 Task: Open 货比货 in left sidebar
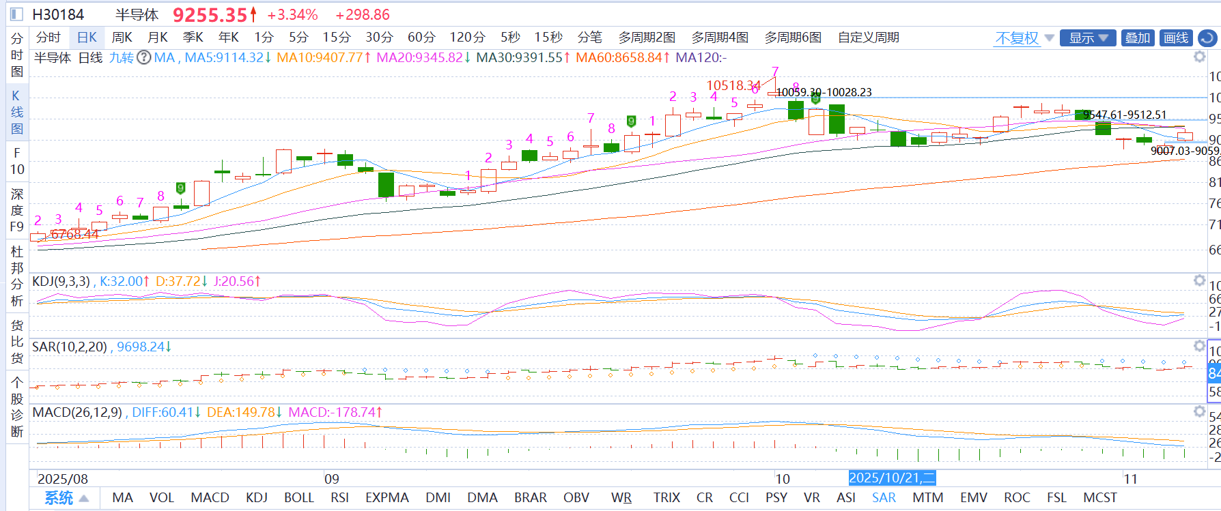point(17,341)
